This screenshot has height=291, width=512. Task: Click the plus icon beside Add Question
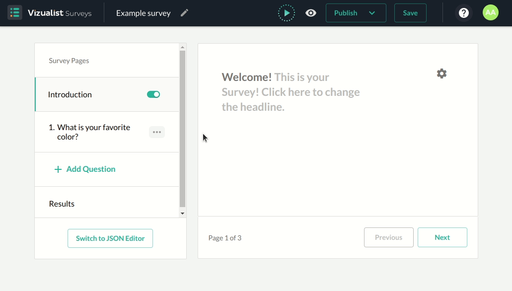[58, 169]
